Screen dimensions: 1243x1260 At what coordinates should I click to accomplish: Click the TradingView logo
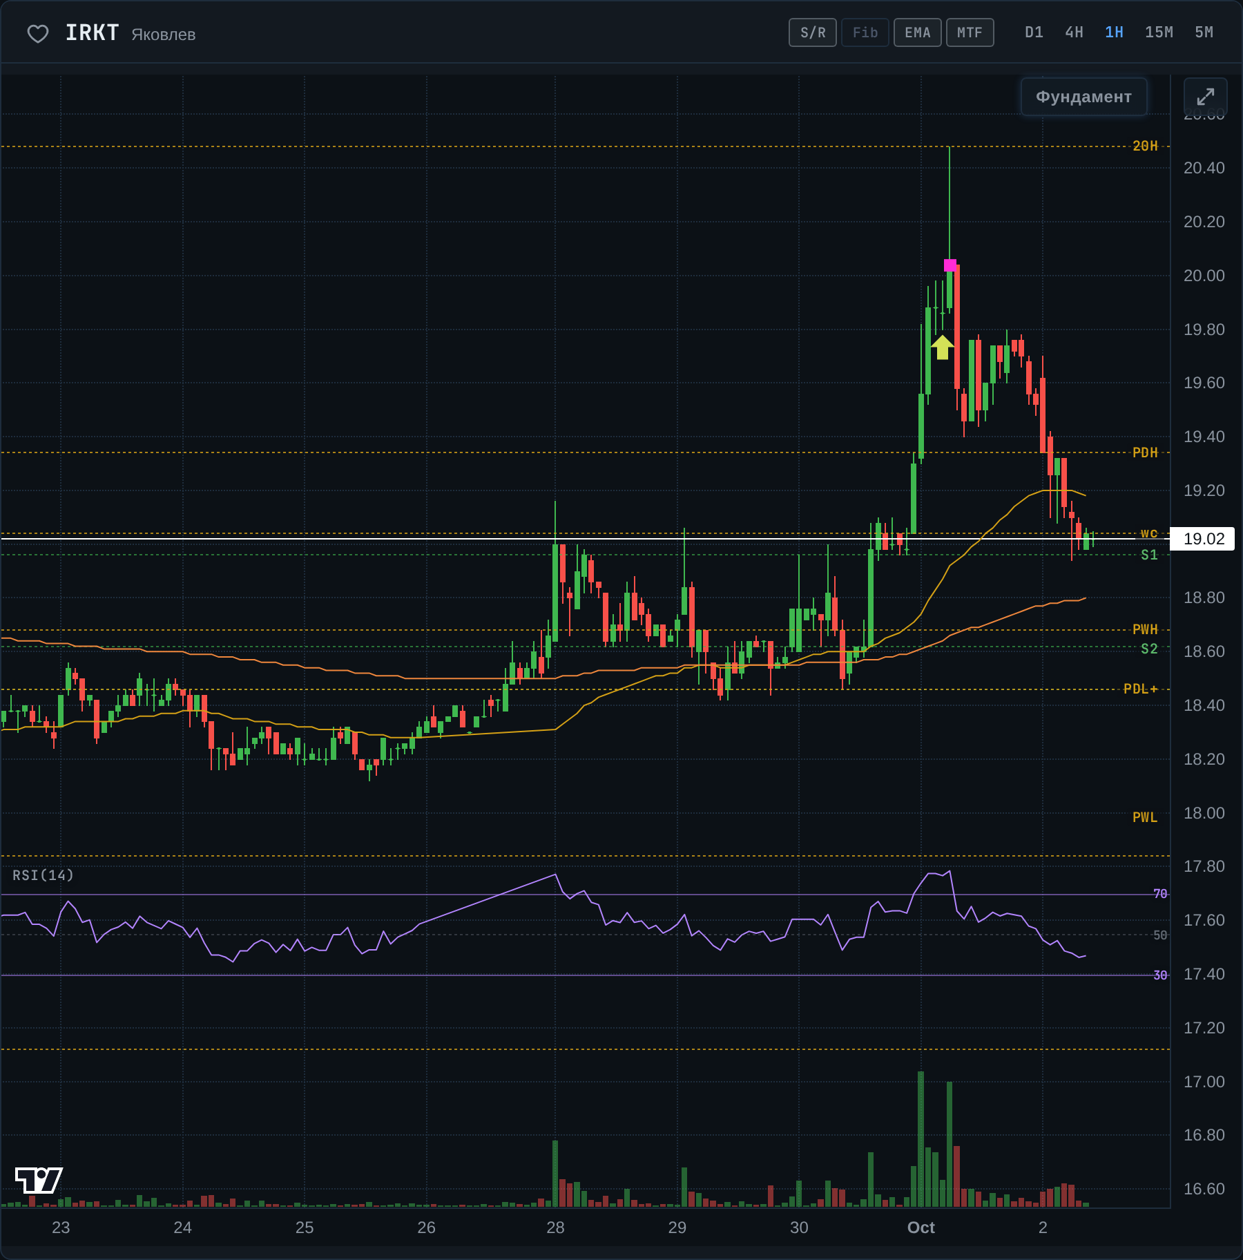[x=39, y=1180]
